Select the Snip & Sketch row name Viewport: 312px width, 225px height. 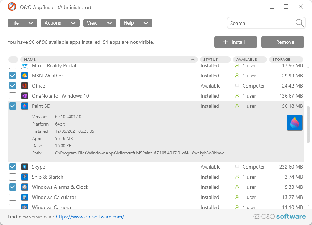pos(47,177)
